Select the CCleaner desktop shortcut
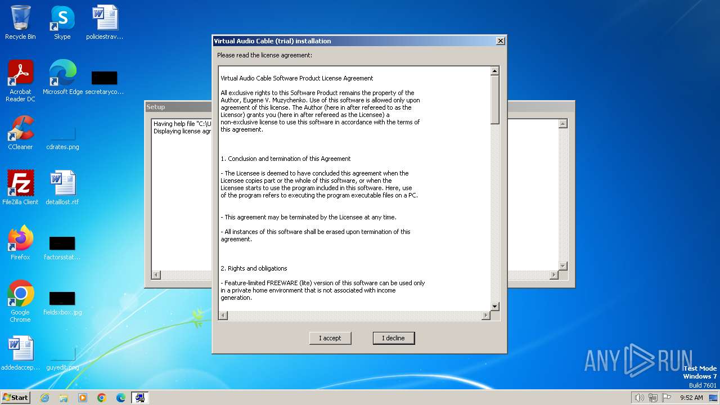This screenshot has height=405, width=720. coord(20,133)
